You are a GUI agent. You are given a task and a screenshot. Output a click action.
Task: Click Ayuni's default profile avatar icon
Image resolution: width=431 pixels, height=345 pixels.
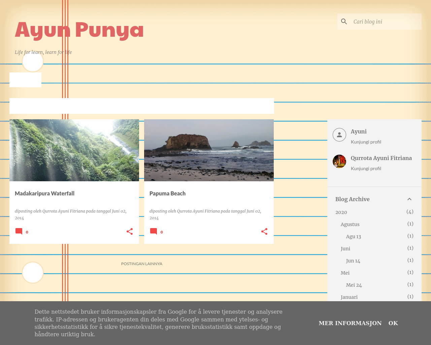coord(339,135)
